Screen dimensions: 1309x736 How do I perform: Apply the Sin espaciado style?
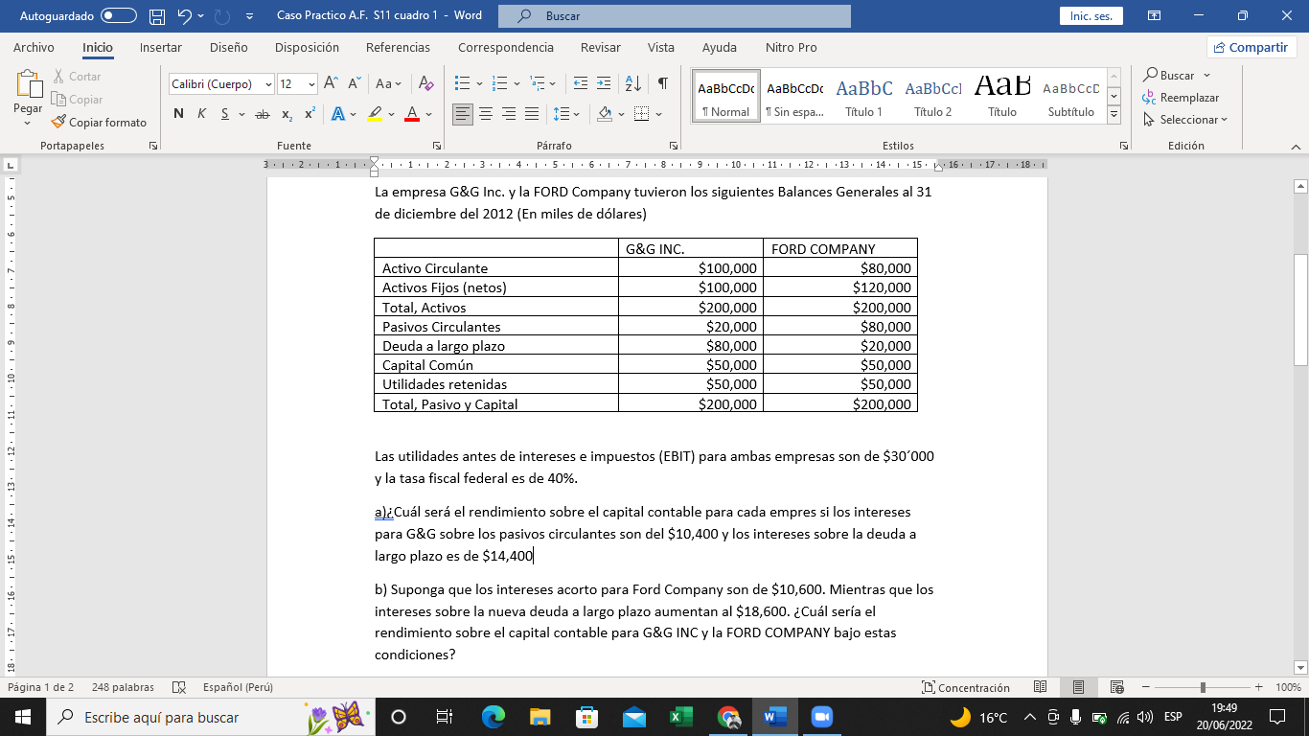[x=794, y=96]
